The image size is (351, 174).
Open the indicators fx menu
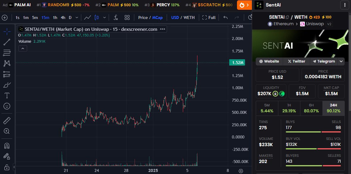click(116, 17)
